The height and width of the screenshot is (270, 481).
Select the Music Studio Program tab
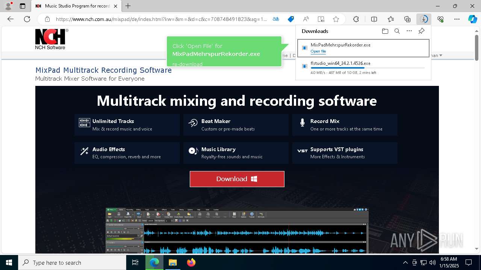point(76,6)
